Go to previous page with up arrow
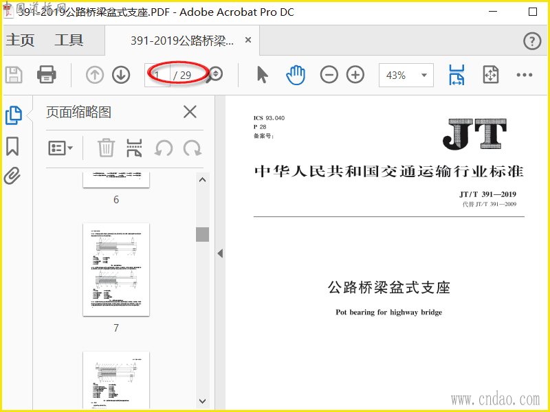Image resolution: width=550 pixels, height=412 pixels. [95, 75]
